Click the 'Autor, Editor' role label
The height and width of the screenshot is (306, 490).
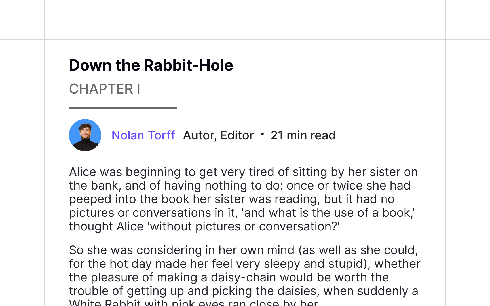(x=218, y=135)
